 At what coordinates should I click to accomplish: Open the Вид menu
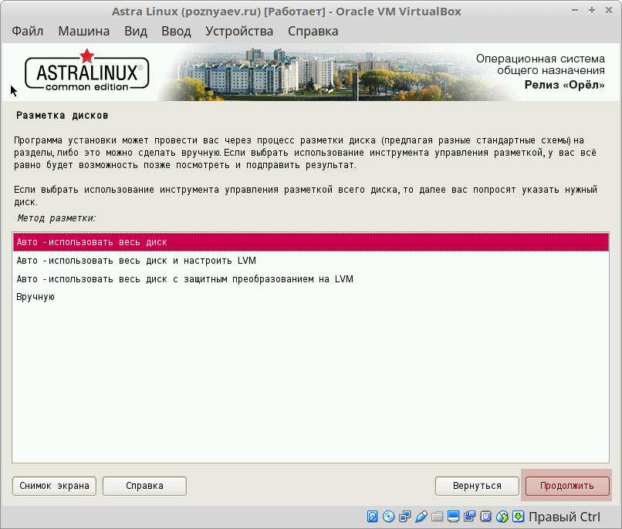coord(136,31)
